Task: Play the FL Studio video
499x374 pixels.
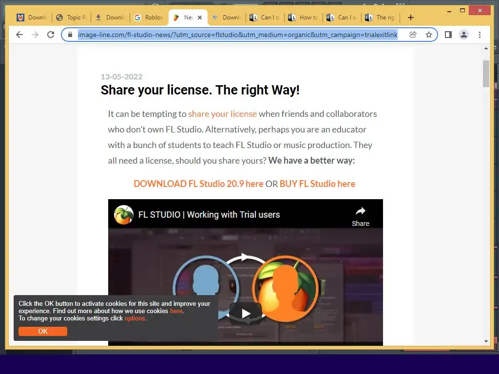Action: point(246,314)
